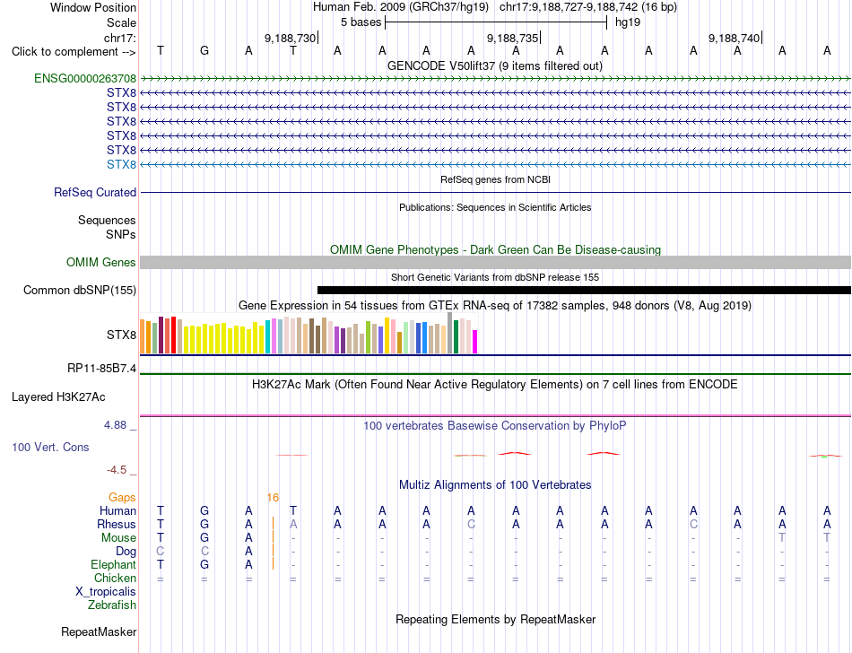
Task: Select the 'Dog' species label
Action: pos(126,552)
